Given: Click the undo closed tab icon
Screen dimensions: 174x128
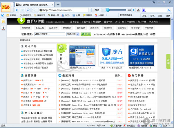Looking at the screenshot, I should pos(34,10).
